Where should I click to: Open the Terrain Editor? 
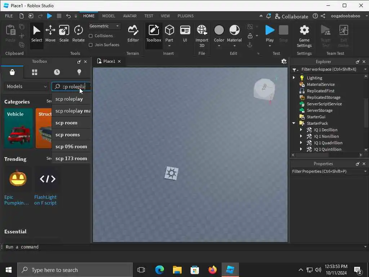[133, 34]
